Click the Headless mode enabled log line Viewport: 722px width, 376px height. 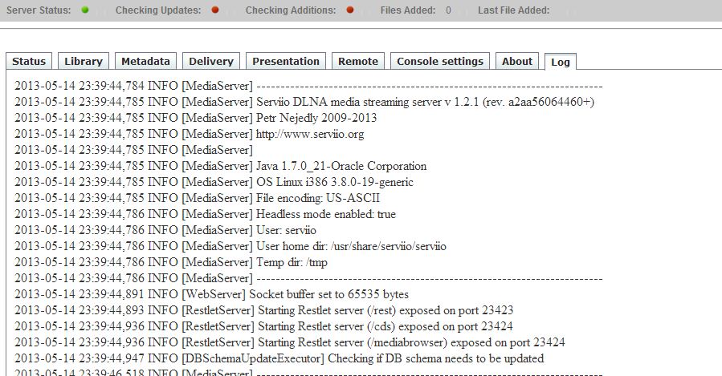(x=325, y=214)
